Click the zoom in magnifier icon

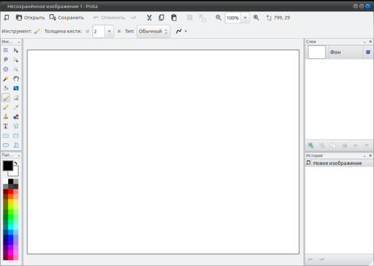point(256,17)
